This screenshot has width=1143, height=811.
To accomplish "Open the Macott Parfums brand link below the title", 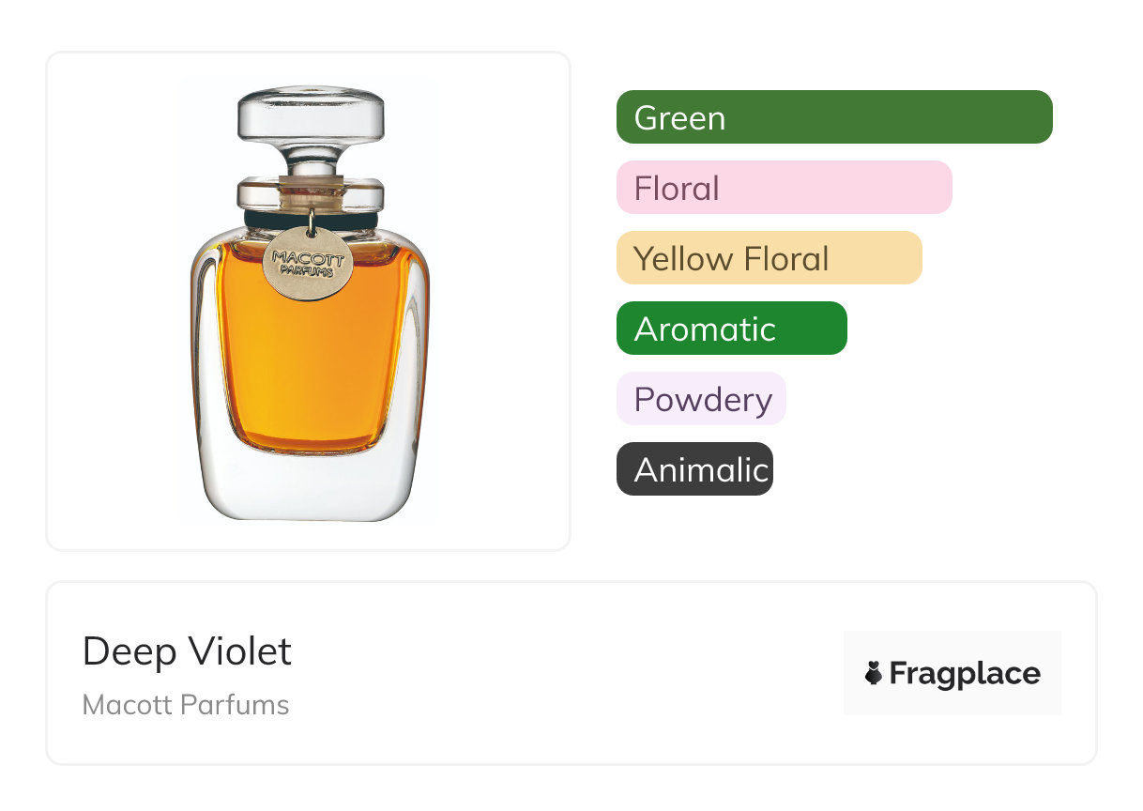I will (x=186, y=705).
